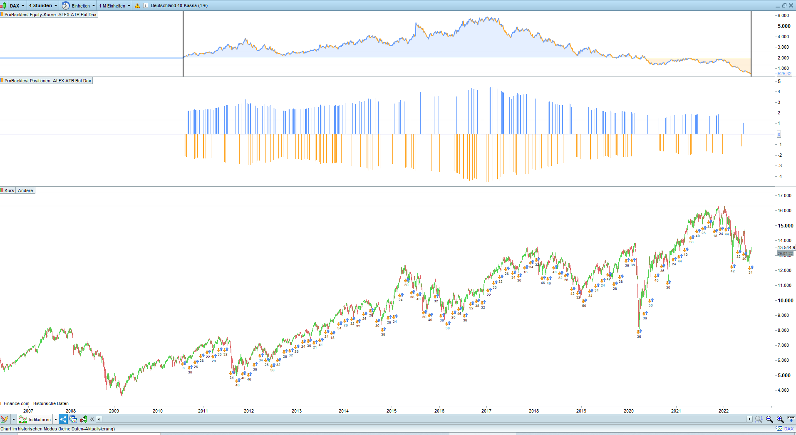
Task: Expand the Indikatoren dropdown arrow
Action: pyautogui.click(x=56, y=419)
